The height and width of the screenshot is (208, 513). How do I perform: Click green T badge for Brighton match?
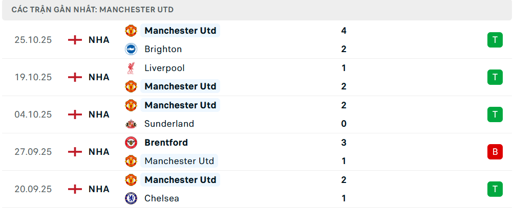pyautogui.click(x=495, y=40)
